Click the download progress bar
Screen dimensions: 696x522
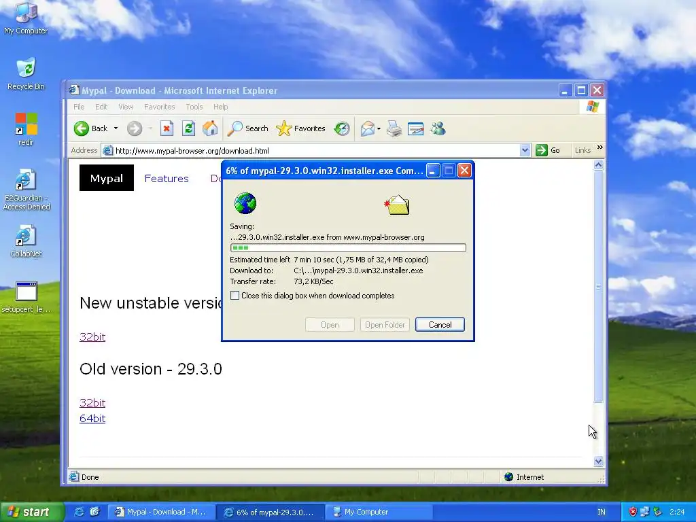(x=348, y=247)
